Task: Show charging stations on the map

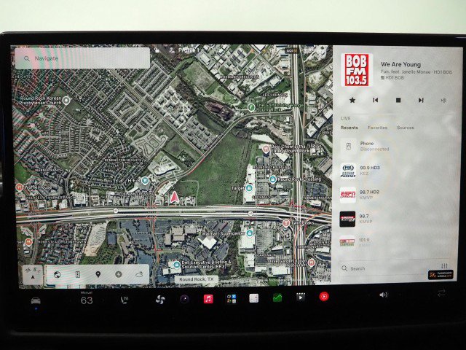Action: (118, 274)
